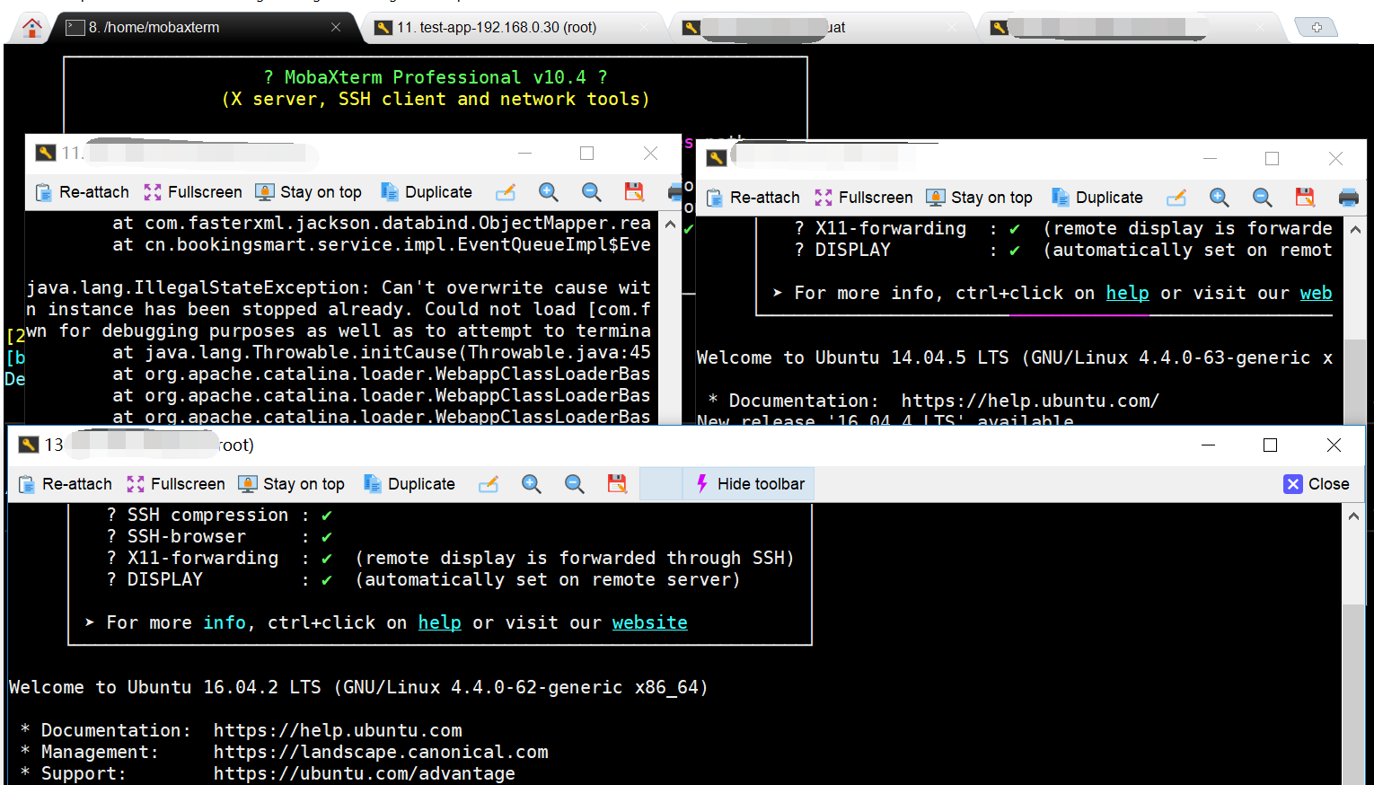Screen dimensions: 1374x785
Task: Click the blue Close button in window 13 toolbar
Action: 1317,484
